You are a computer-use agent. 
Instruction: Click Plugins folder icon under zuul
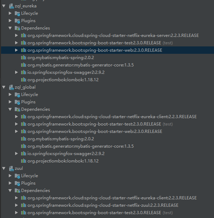17,183
